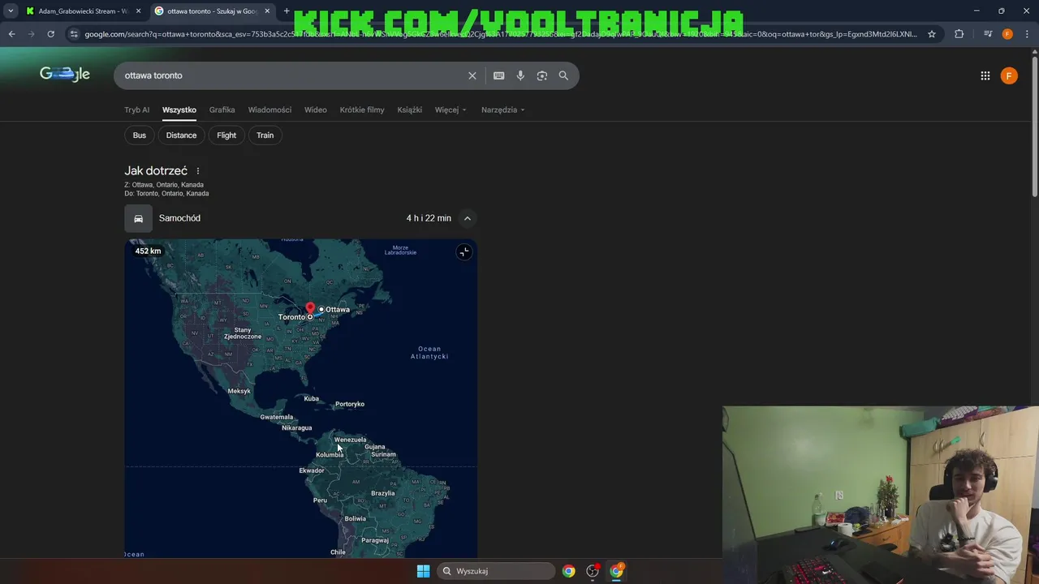Screen dimensions: 1039x584
Task: Select the Flight filter chip
Action: point(226,135)
